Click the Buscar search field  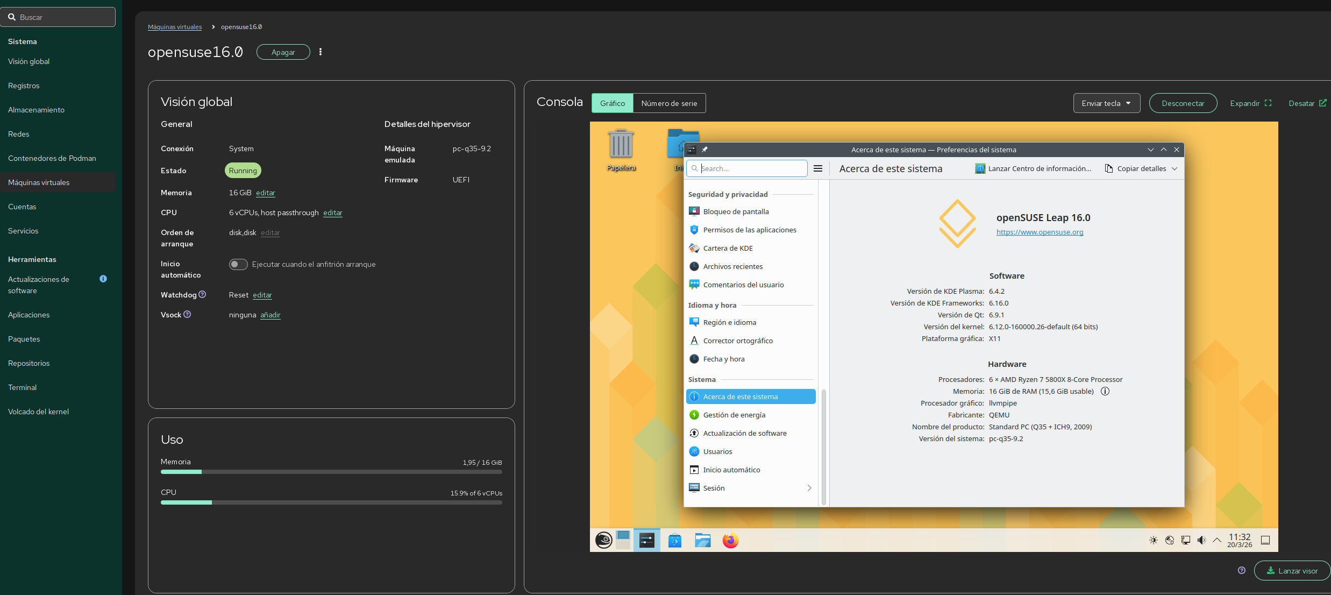[58, 17]
